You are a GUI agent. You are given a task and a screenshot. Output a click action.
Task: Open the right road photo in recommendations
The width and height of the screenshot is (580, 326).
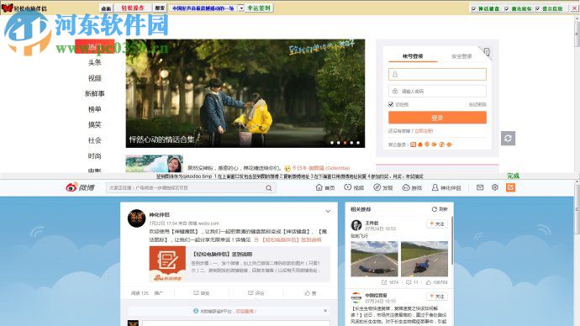coord(424,259)
